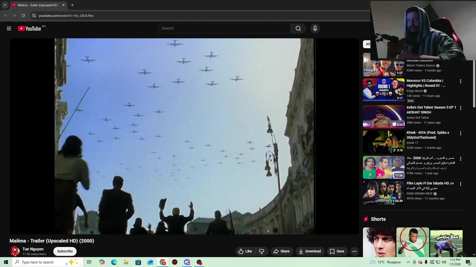Open the first Shorts video thumbnail
Image resolution: width=476 pixels, height=267 pixels.
tap(379, 243)
